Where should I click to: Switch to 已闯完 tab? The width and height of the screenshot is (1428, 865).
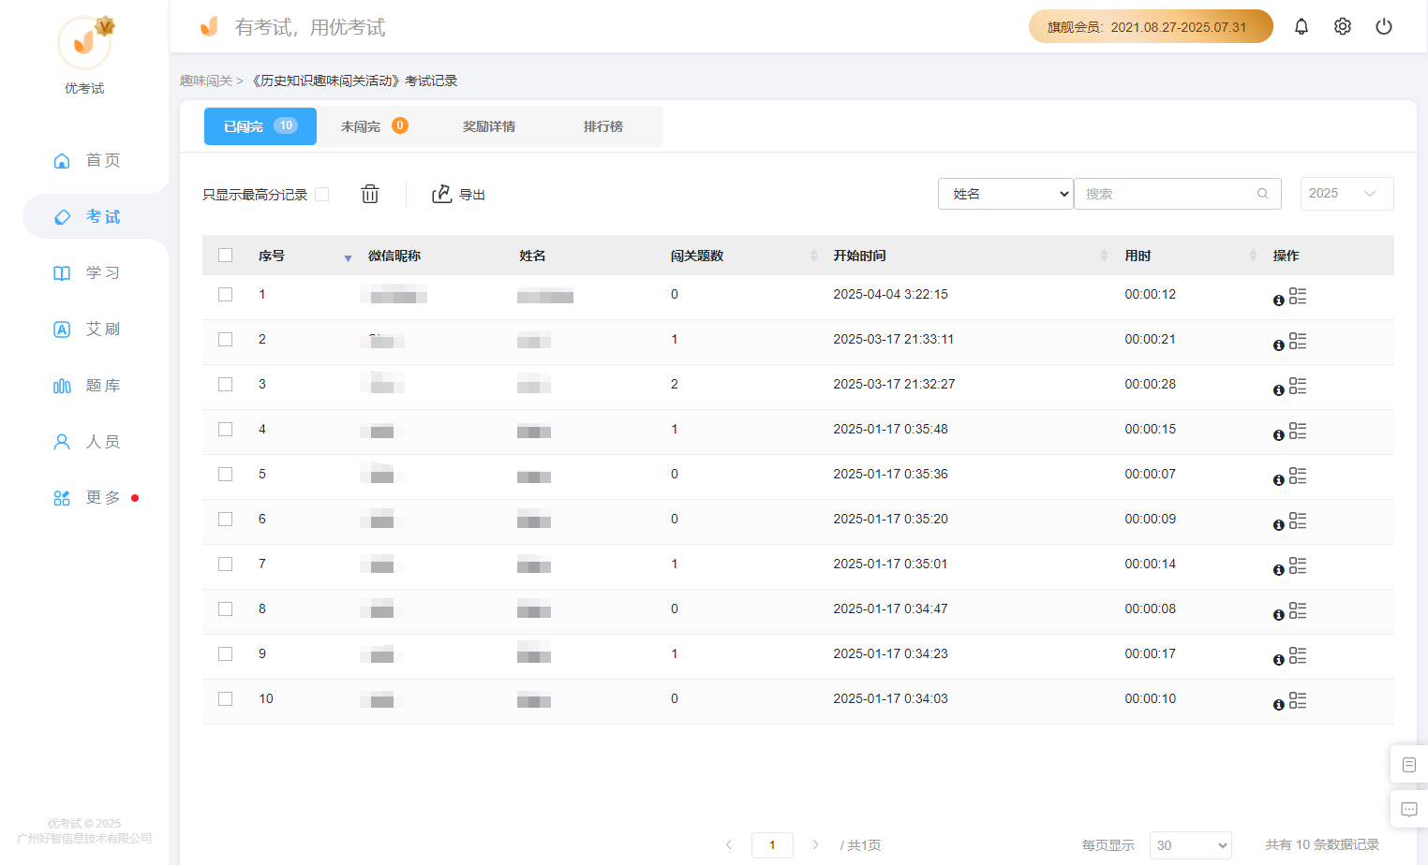(260, 126)
